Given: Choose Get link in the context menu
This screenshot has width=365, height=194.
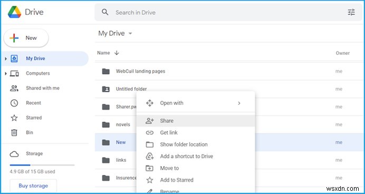Looking at the screenshot, I should click(x=196, y=133).
